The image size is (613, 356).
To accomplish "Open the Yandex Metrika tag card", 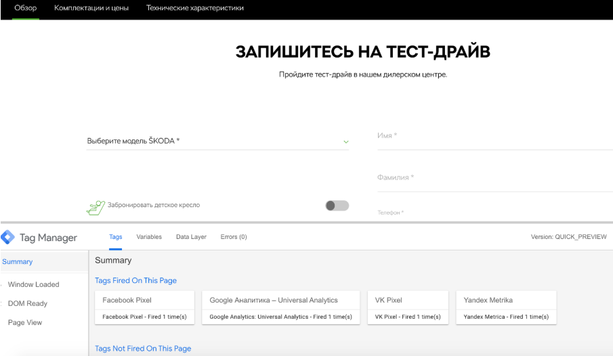I will [x=506, y=307].
